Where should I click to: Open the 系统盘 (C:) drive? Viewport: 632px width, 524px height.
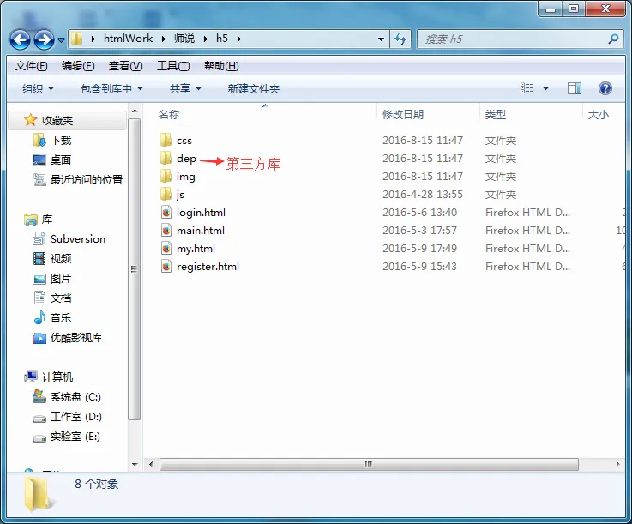pyautogui.click(x=75, y=397)
